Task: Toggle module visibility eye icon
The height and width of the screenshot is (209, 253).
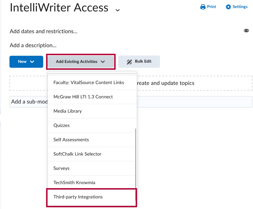Action: tap(246, 31)
